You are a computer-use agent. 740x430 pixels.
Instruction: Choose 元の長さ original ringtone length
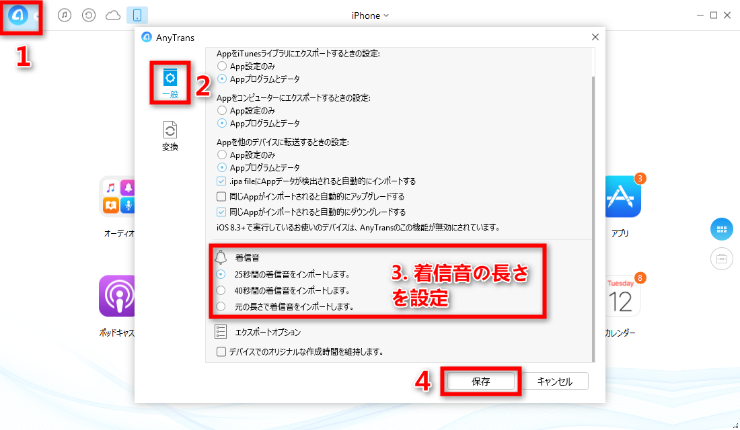pyautogui.click(x=221, y=306)
